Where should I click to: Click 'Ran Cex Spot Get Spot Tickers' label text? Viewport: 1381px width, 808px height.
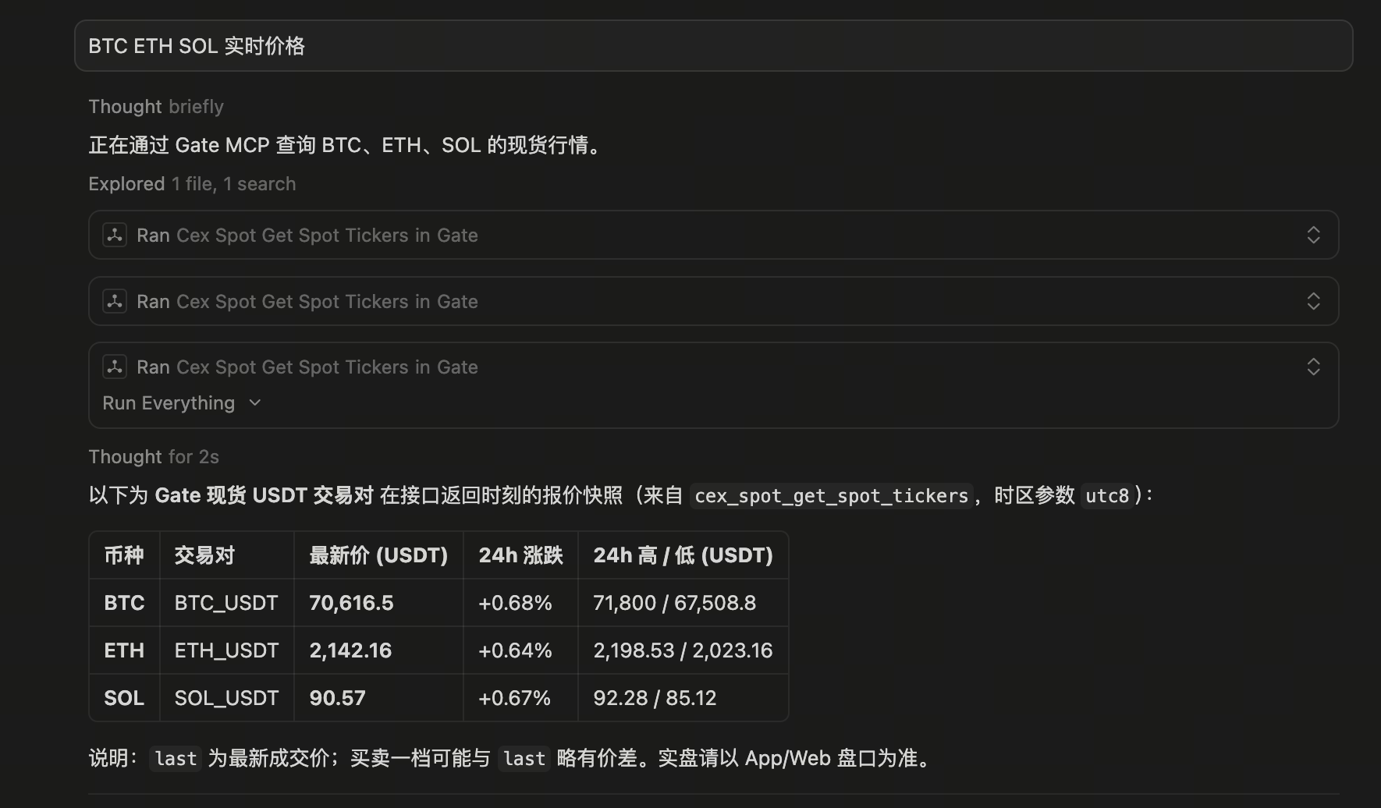pos(307,235)
